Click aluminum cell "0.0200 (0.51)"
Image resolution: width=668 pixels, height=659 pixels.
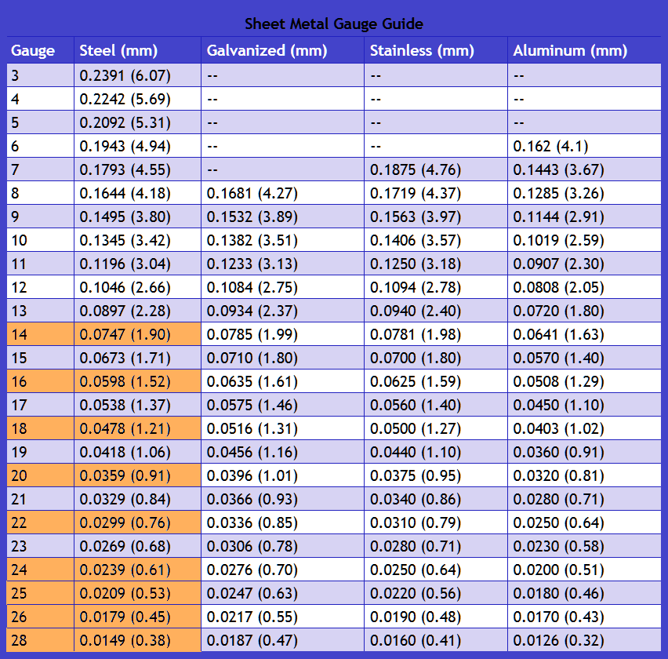[584, 570]
